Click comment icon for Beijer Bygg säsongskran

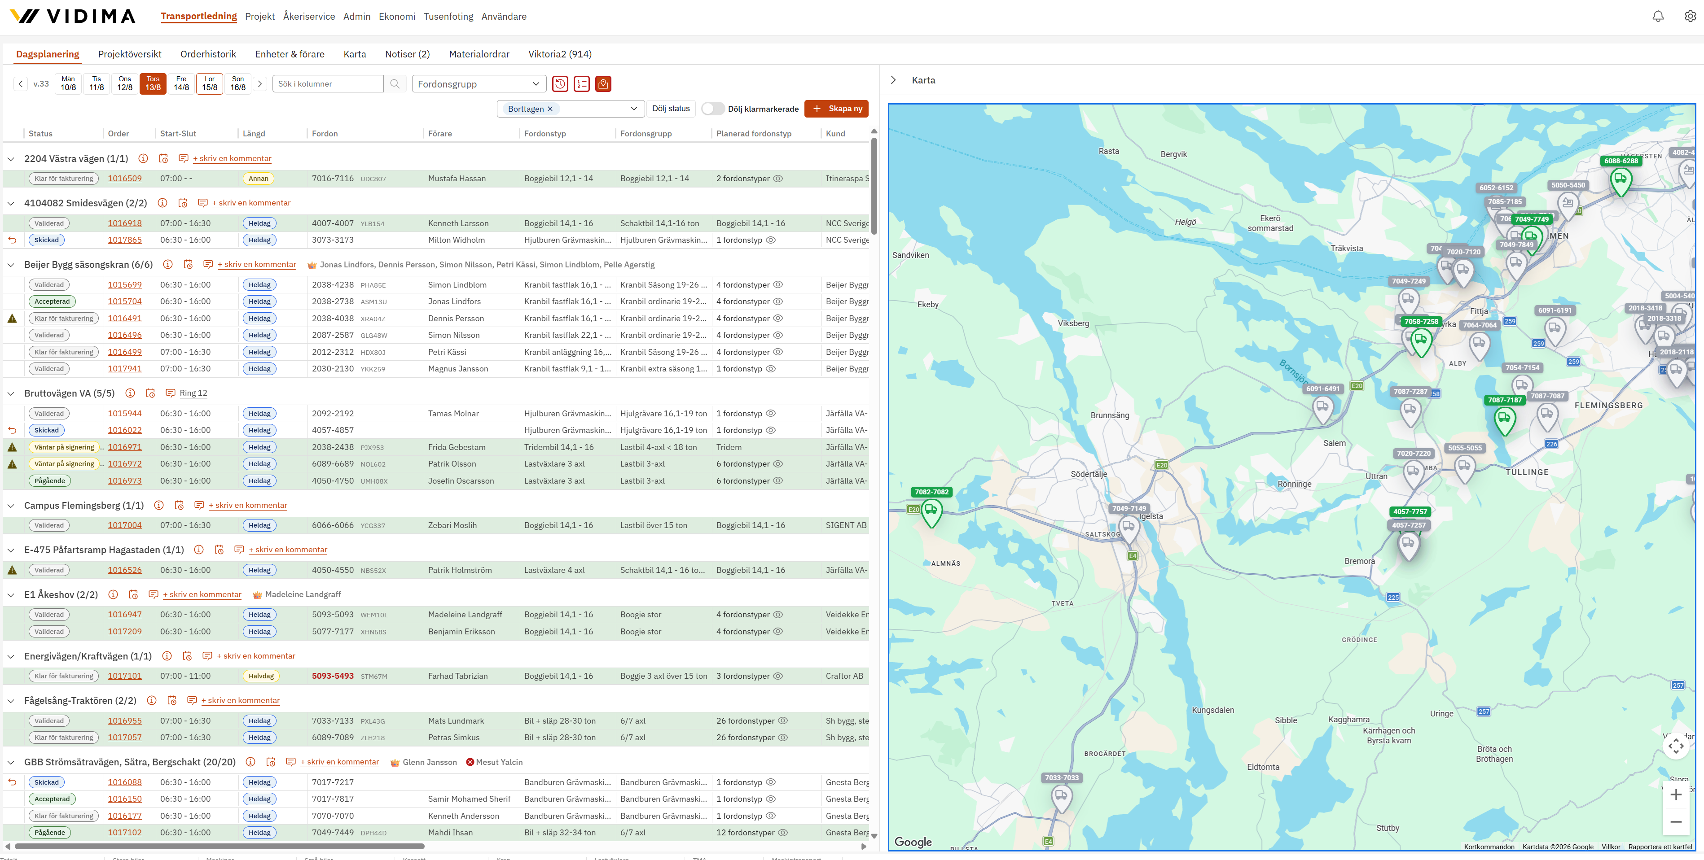(x=208, y=264)
